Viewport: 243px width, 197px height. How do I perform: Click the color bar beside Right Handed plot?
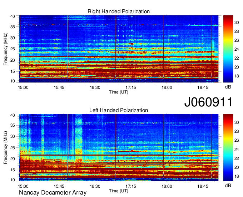[x=228, y=49]
